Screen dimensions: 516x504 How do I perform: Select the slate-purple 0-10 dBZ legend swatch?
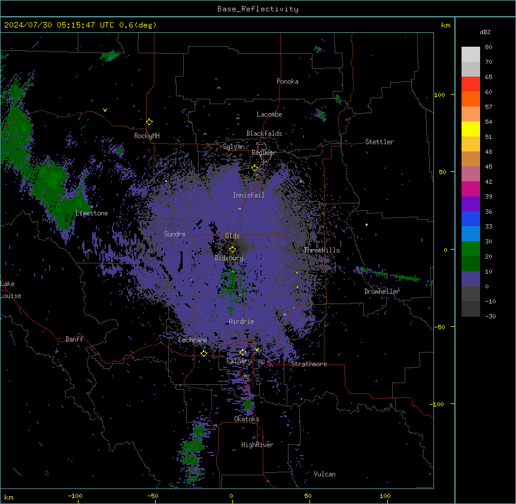[x=471, y=279]
